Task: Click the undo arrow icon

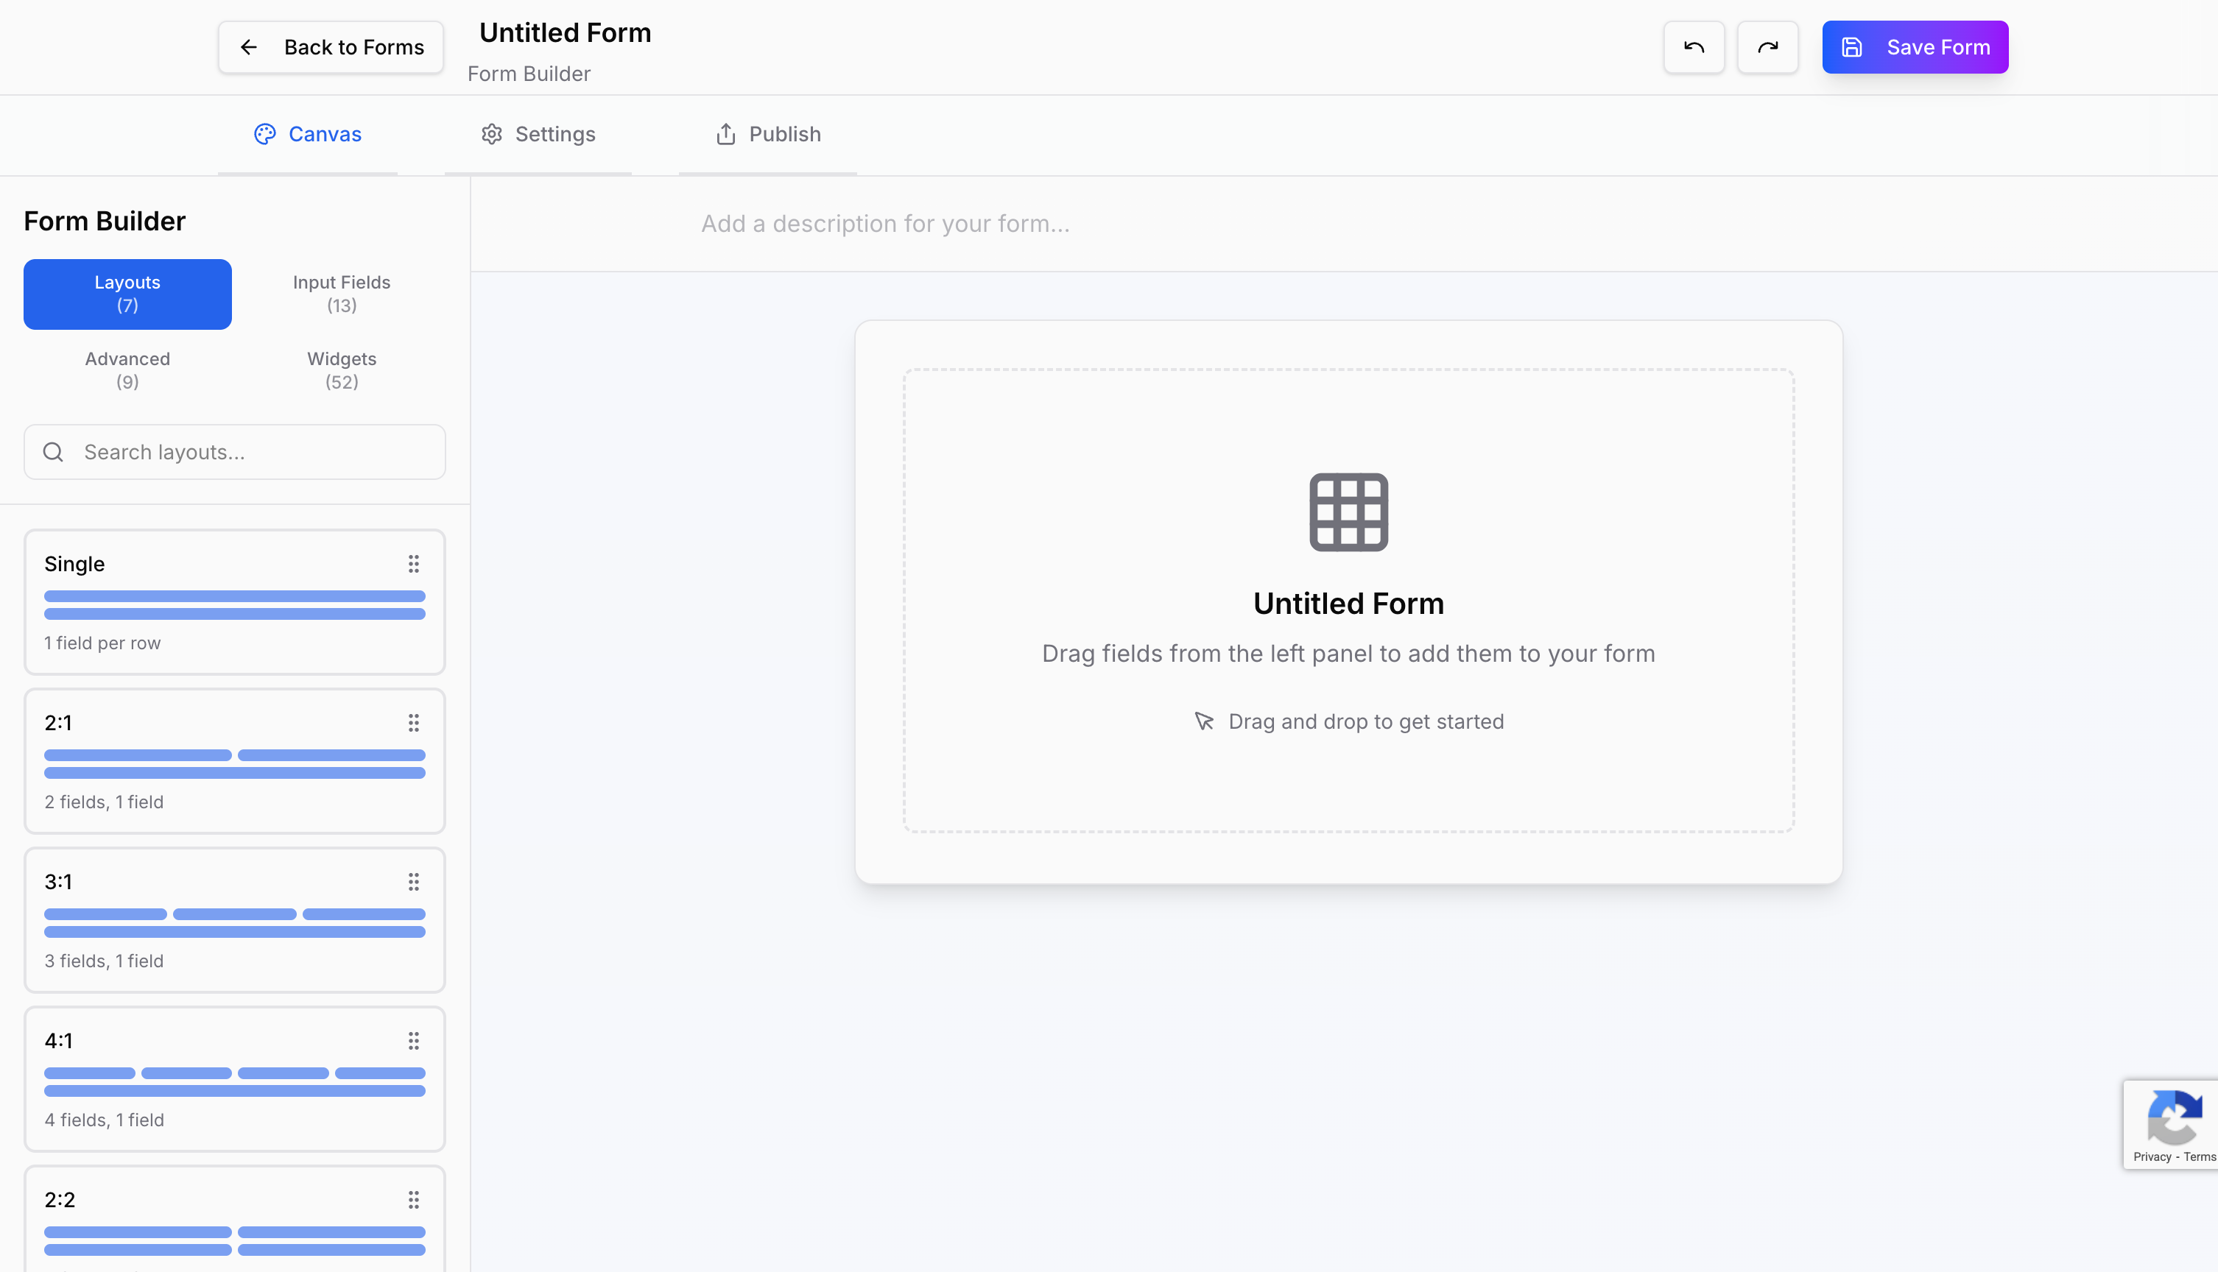Action: tap(1693, 46)
